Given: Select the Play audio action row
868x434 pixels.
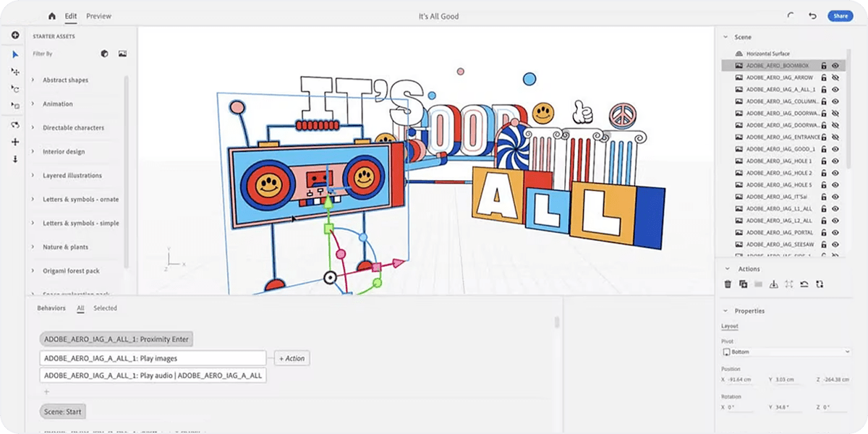Looking at the screenshot, I should click(153, 375).
